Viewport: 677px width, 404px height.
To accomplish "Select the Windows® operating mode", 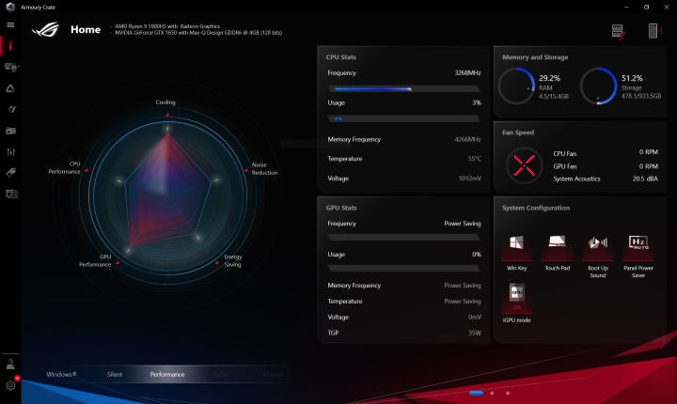I will (61, 374).
